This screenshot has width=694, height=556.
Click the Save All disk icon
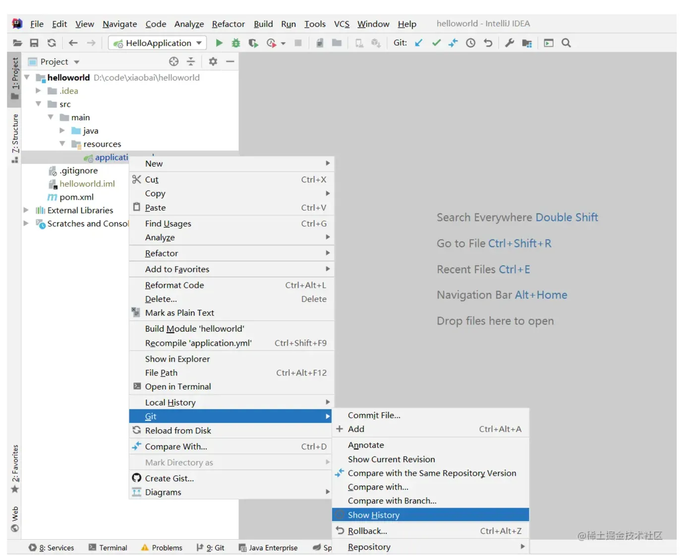34,43
